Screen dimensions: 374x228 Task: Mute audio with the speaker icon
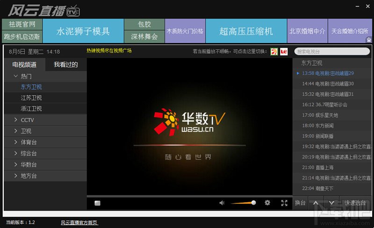[x=222, y=203]
